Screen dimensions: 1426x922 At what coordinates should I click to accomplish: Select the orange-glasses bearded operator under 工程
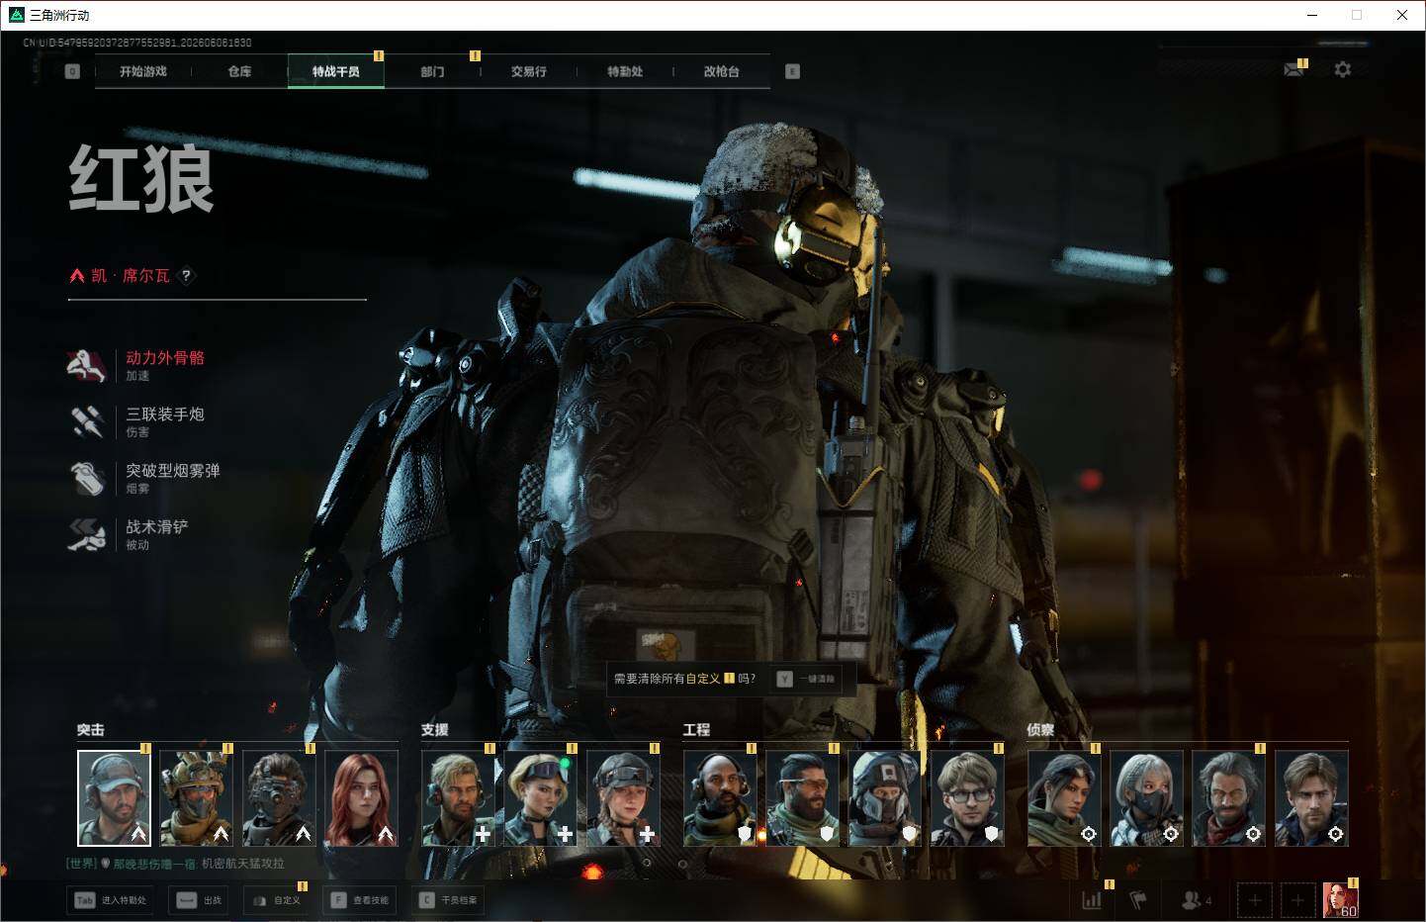(x=802, y=798)
